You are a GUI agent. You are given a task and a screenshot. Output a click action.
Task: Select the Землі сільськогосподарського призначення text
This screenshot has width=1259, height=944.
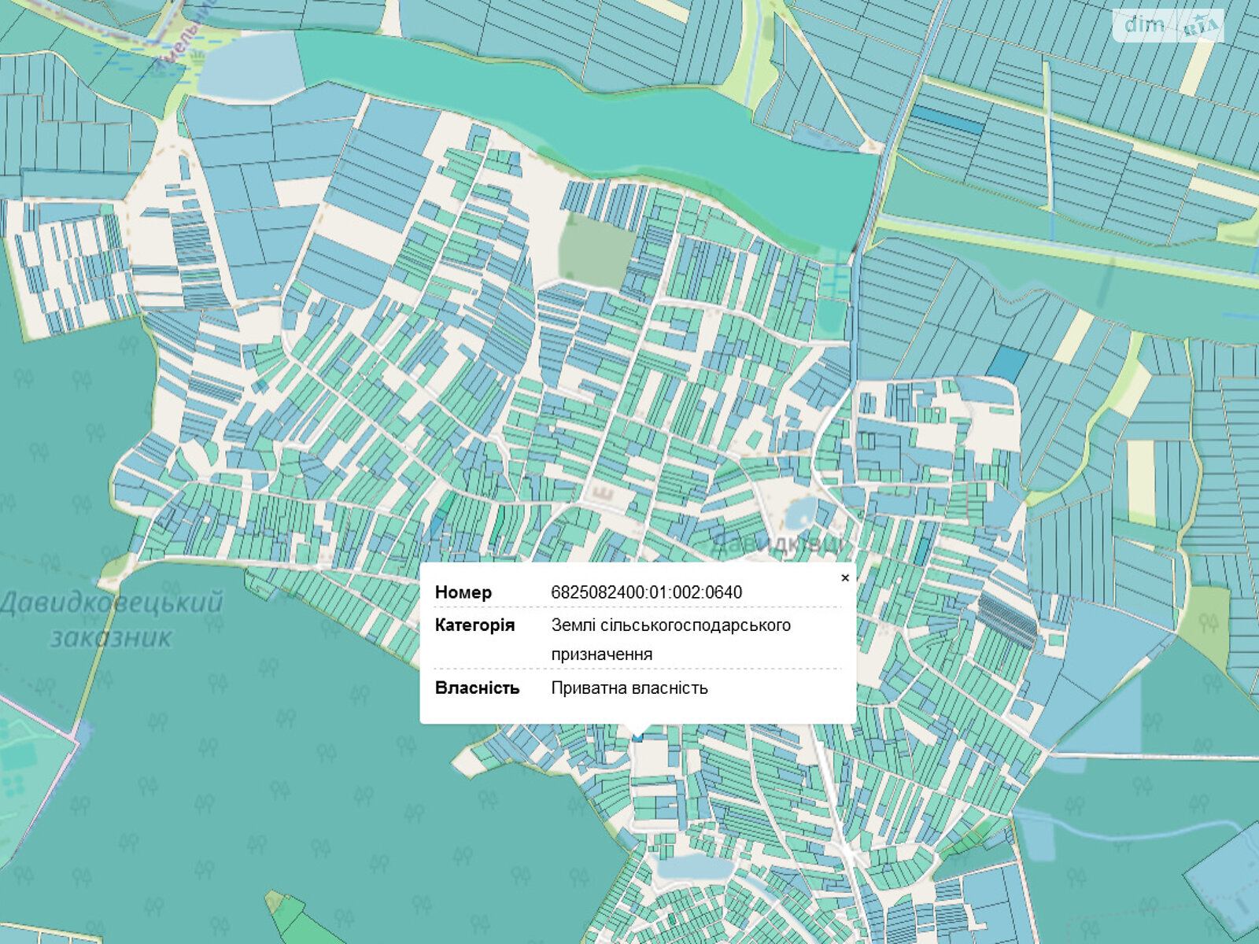point(670,640)
